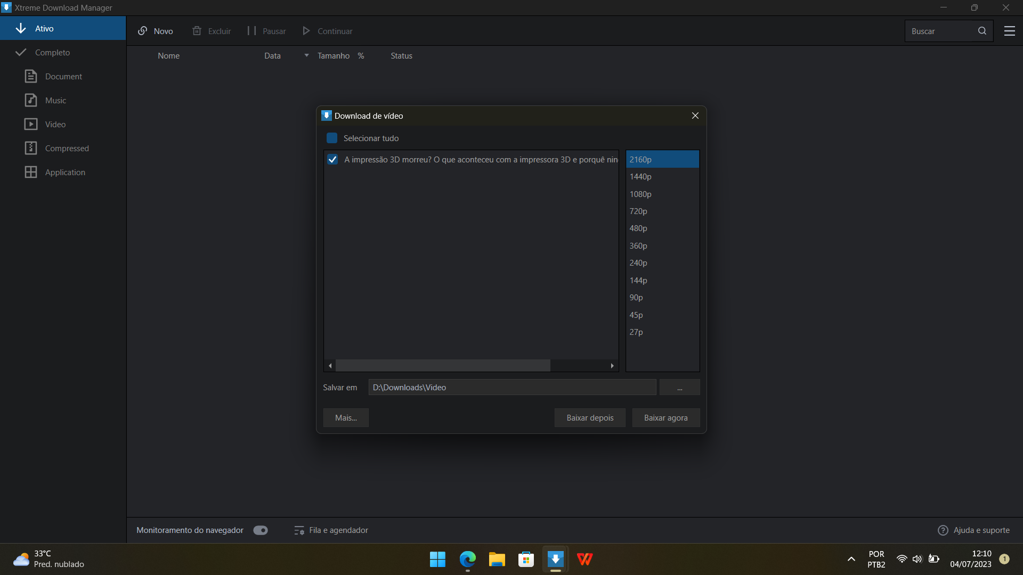Open the Fila e agendador scheduler
The height and width of the screenshot is (575, 1023).
coord(331,530)
